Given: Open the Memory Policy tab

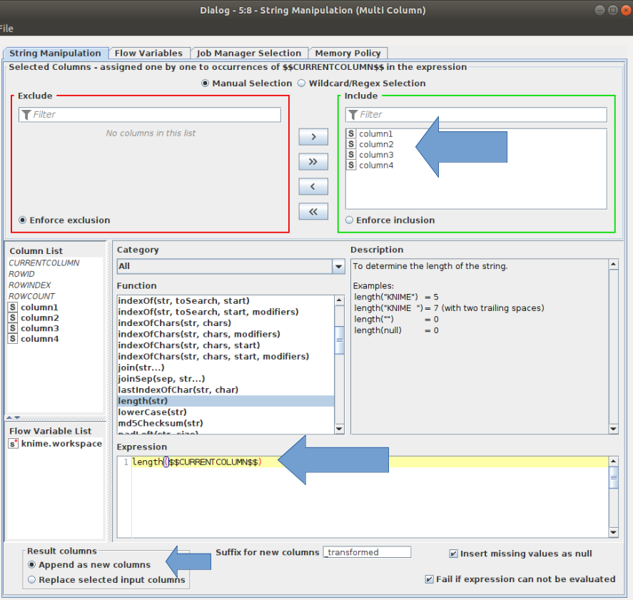Looking at the screenshot, I should tap(348, 54).
